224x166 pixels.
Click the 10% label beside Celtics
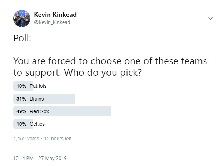tap(21, 124)
